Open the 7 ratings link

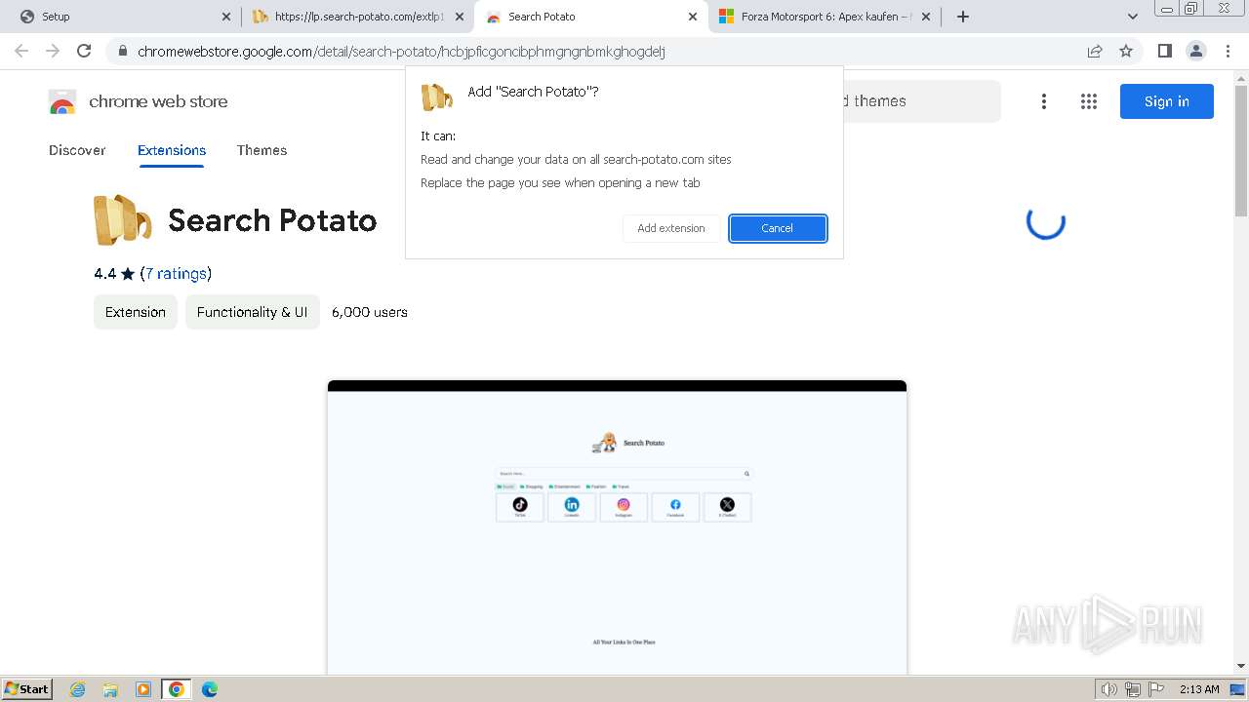pyautogui.click(x=176, y=274)
